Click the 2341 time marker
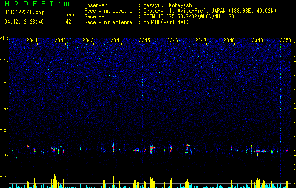Viewport: 296px width, 188px height. tap(32, 40)
